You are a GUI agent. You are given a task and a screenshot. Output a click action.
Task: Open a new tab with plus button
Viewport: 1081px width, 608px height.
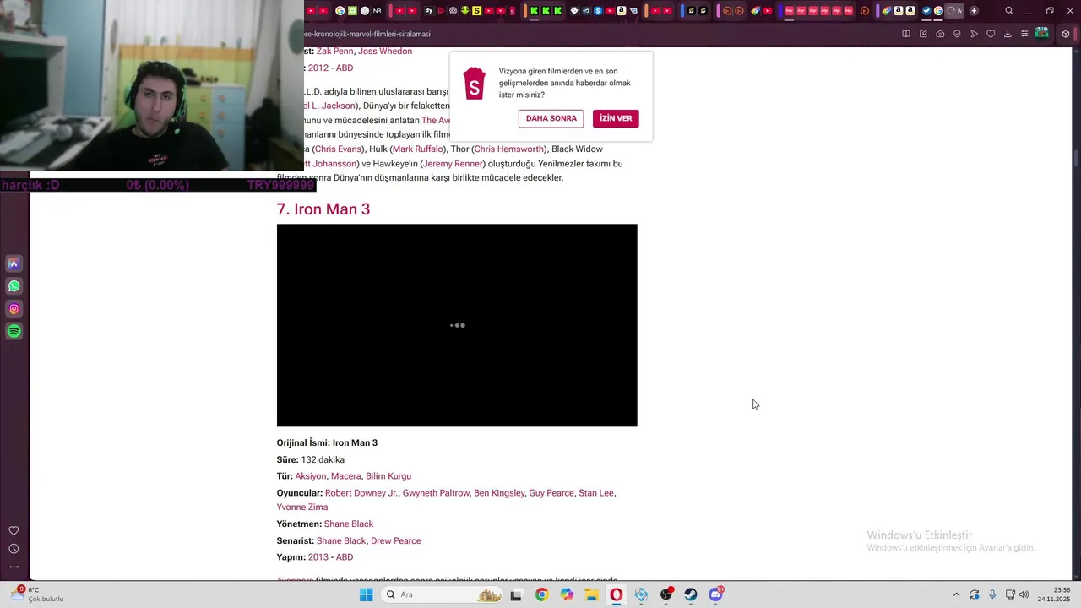974,11
